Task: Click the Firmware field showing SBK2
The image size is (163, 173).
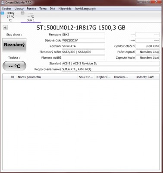Action: 83,35
